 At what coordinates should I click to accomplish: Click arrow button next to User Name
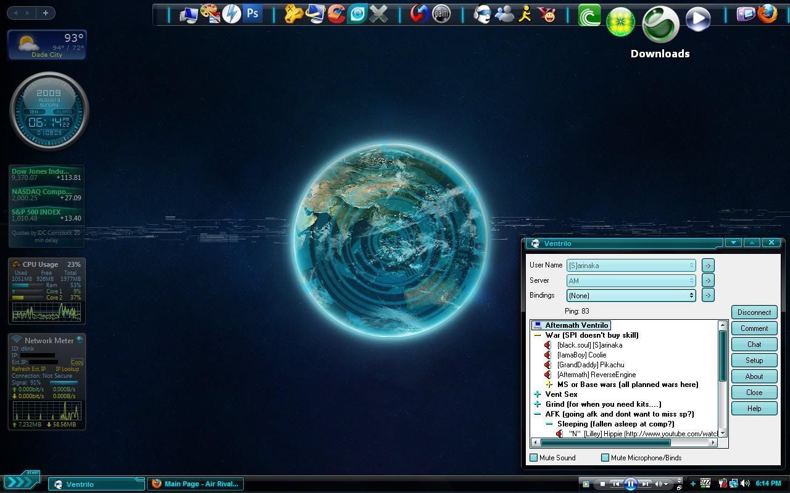(x=708, y=266)
